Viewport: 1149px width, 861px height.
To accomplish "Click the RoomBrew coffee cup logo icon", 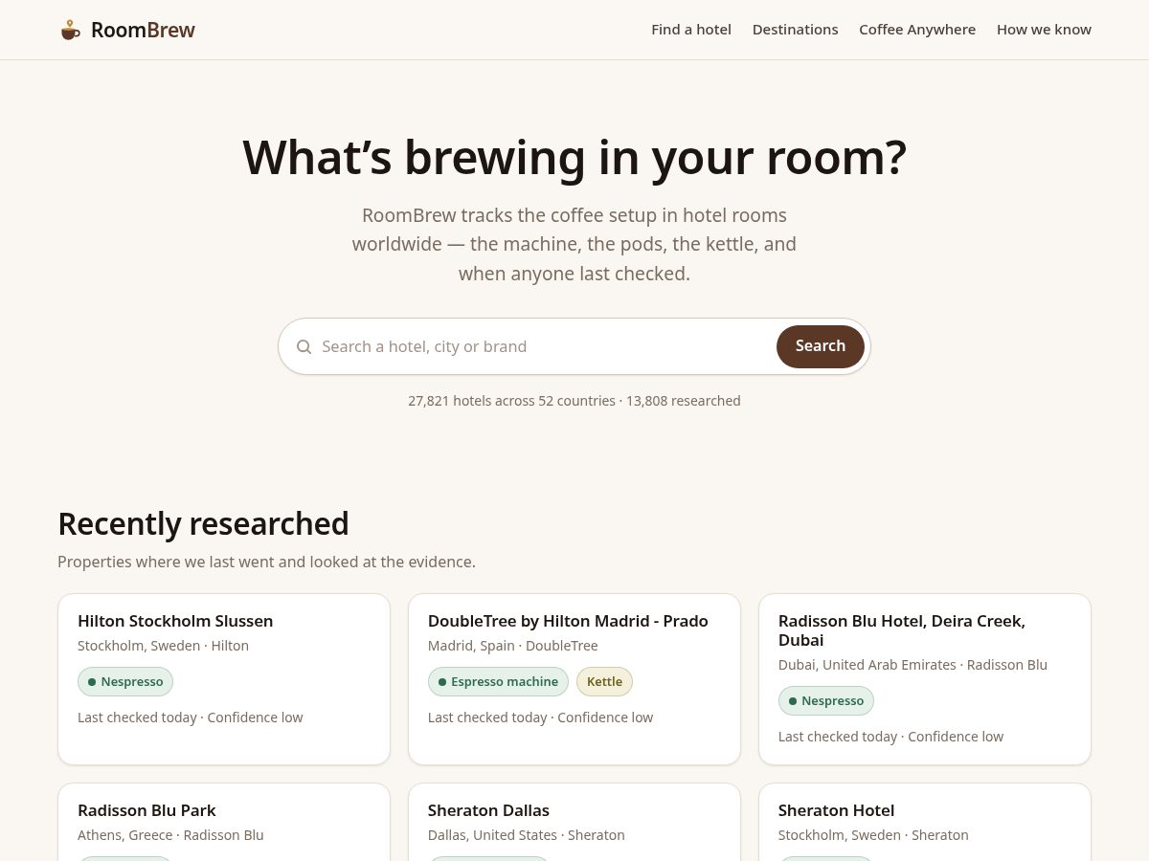I will [x=70, y=30].
